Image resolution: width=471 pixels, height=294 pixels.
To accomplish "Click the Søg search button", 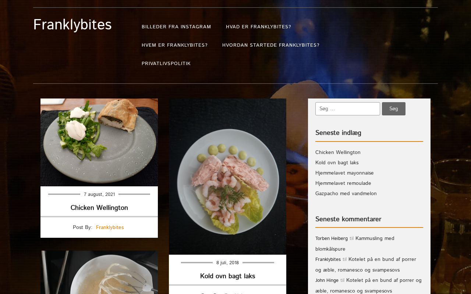I will click(394, 109).
